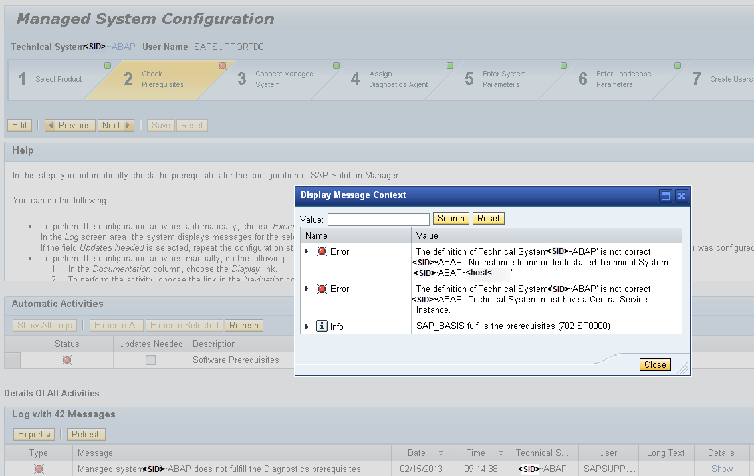Click the green status icon on step 6
The image size is (754, 476).
click(677, 66)
